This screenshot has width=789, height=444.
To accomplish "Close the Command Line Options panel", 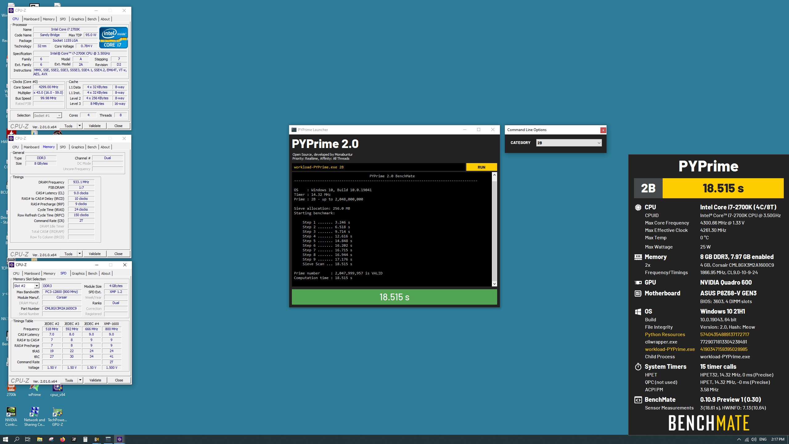I will click(603, 130).
